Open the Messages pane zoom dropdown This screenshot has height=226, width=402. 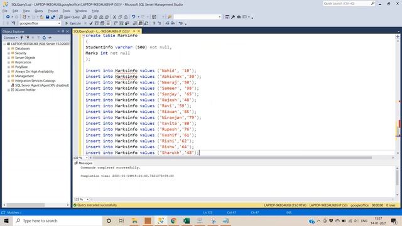click(x=87, y=200)
